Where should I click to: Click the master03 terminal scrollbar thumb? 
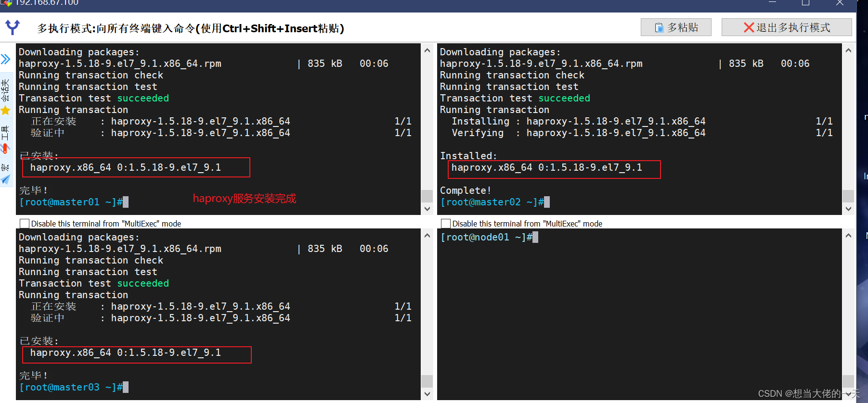click(x=427, y=381)
